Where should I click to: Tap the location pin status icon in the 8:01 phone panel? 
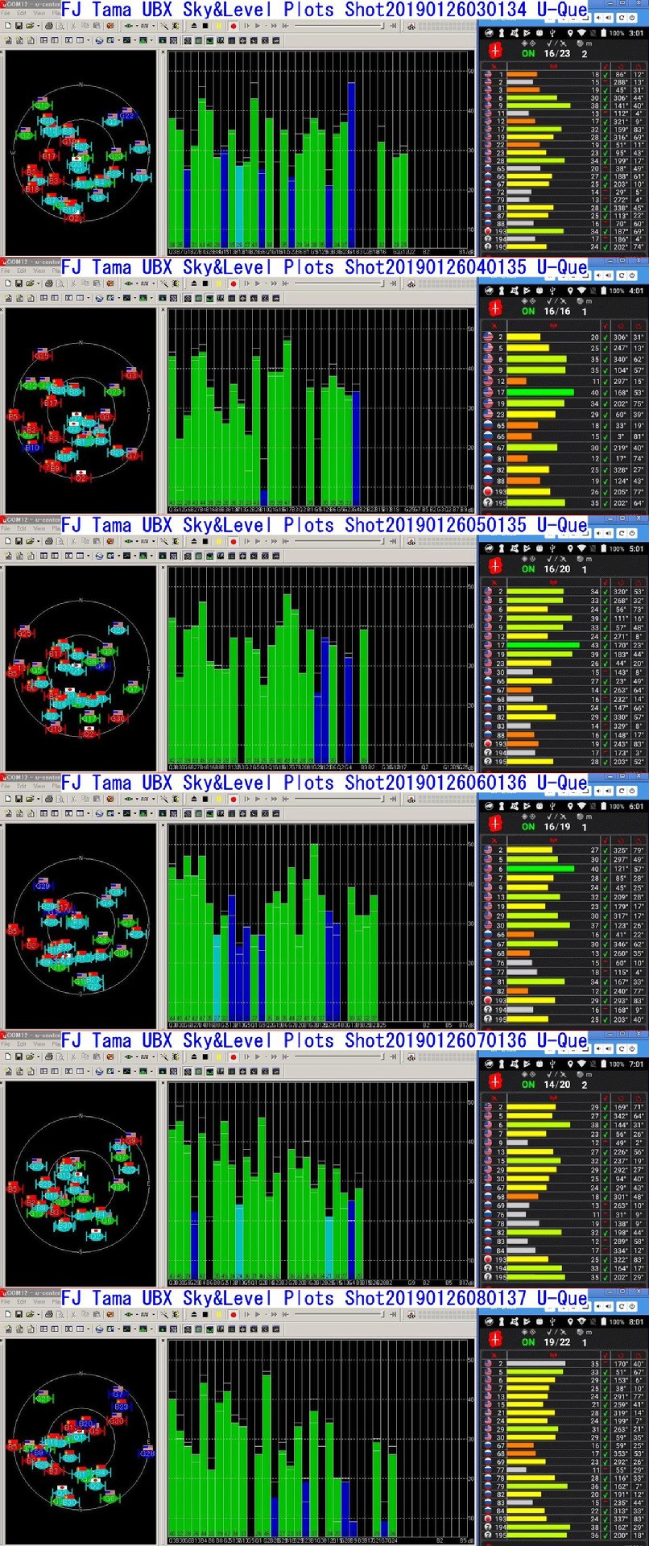pyautogui.click(x=570, y=1321)
